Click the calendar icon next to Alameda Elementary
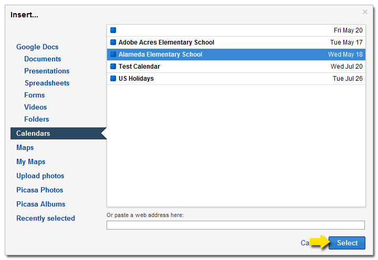378x260 pixels. pos(113,55)
